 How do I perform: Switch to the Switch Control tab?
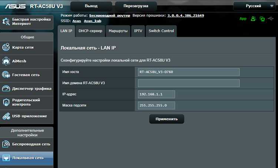[x=161, y=31]
